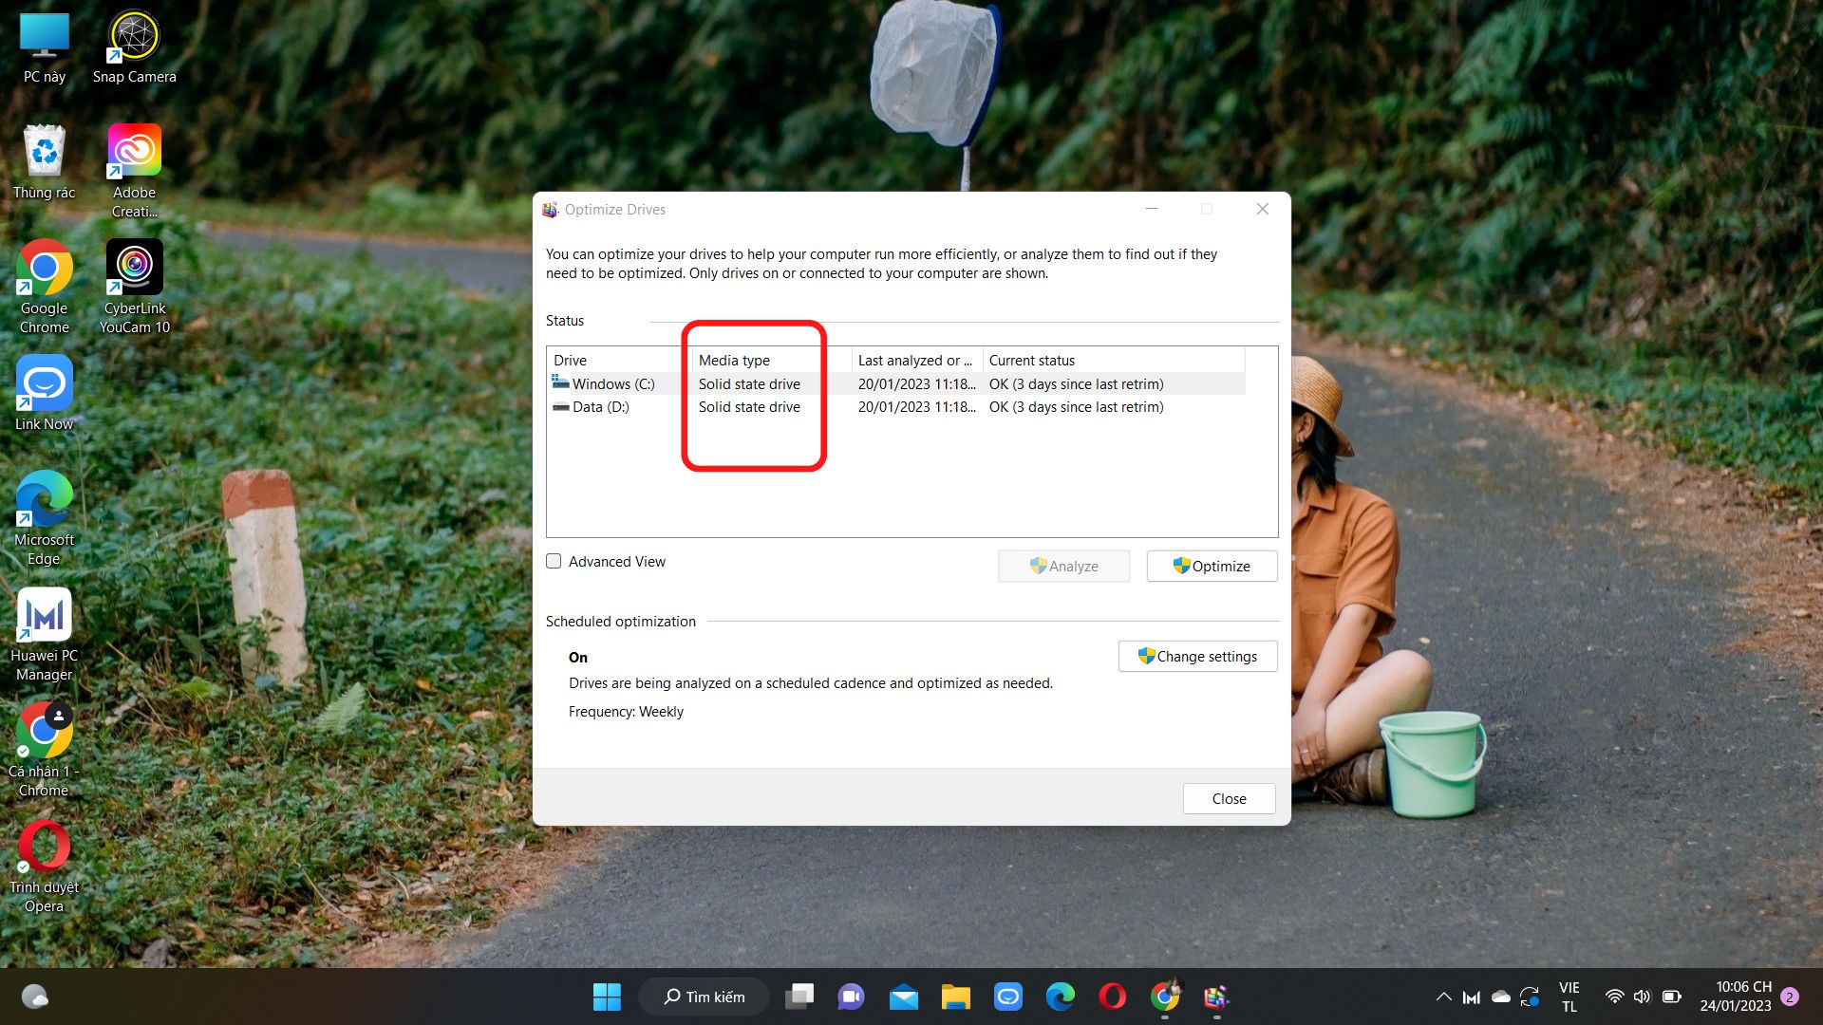Click the Optimize button
Screen dimensions: 1823x1025
pos(1212,566)
